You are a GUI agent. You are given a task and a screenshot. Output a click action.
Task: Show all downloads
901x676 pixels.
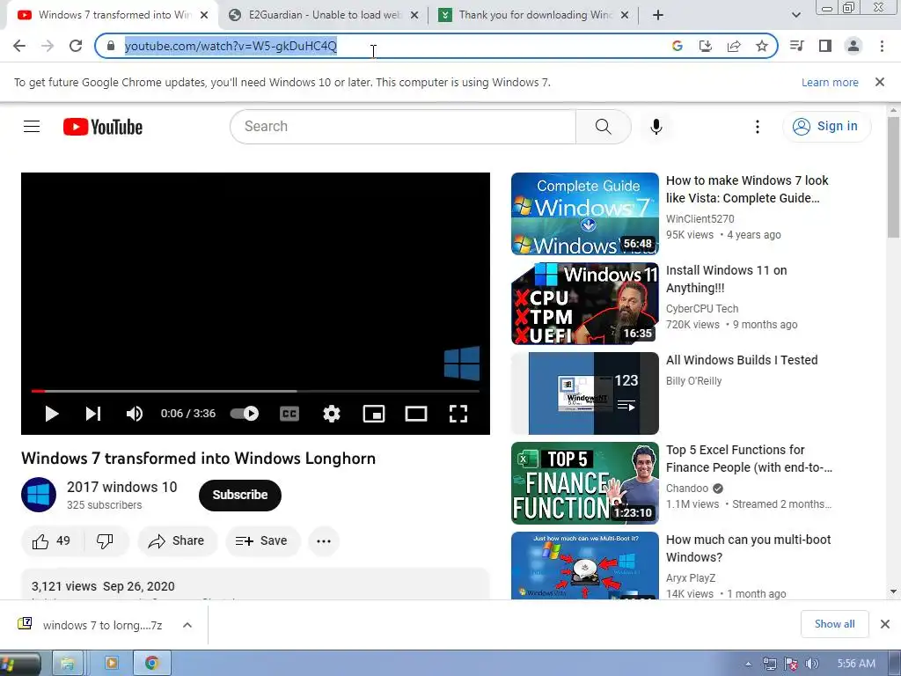tap(834, 624)
